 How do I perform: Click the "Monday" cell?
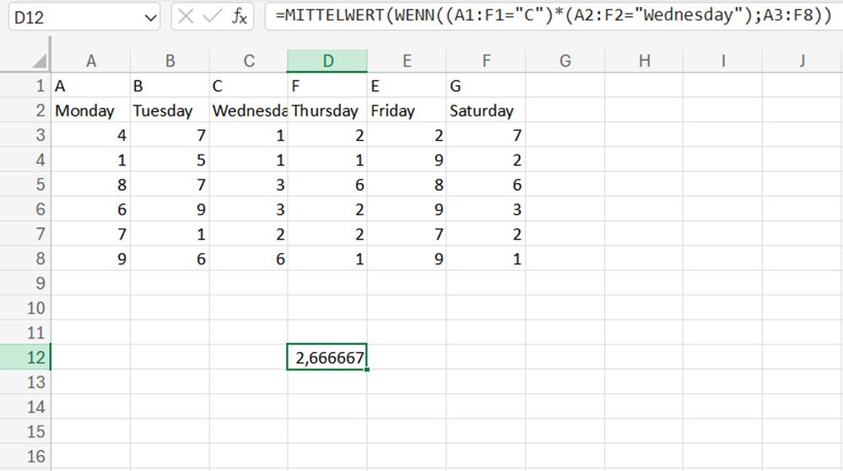tap(91, 111)
